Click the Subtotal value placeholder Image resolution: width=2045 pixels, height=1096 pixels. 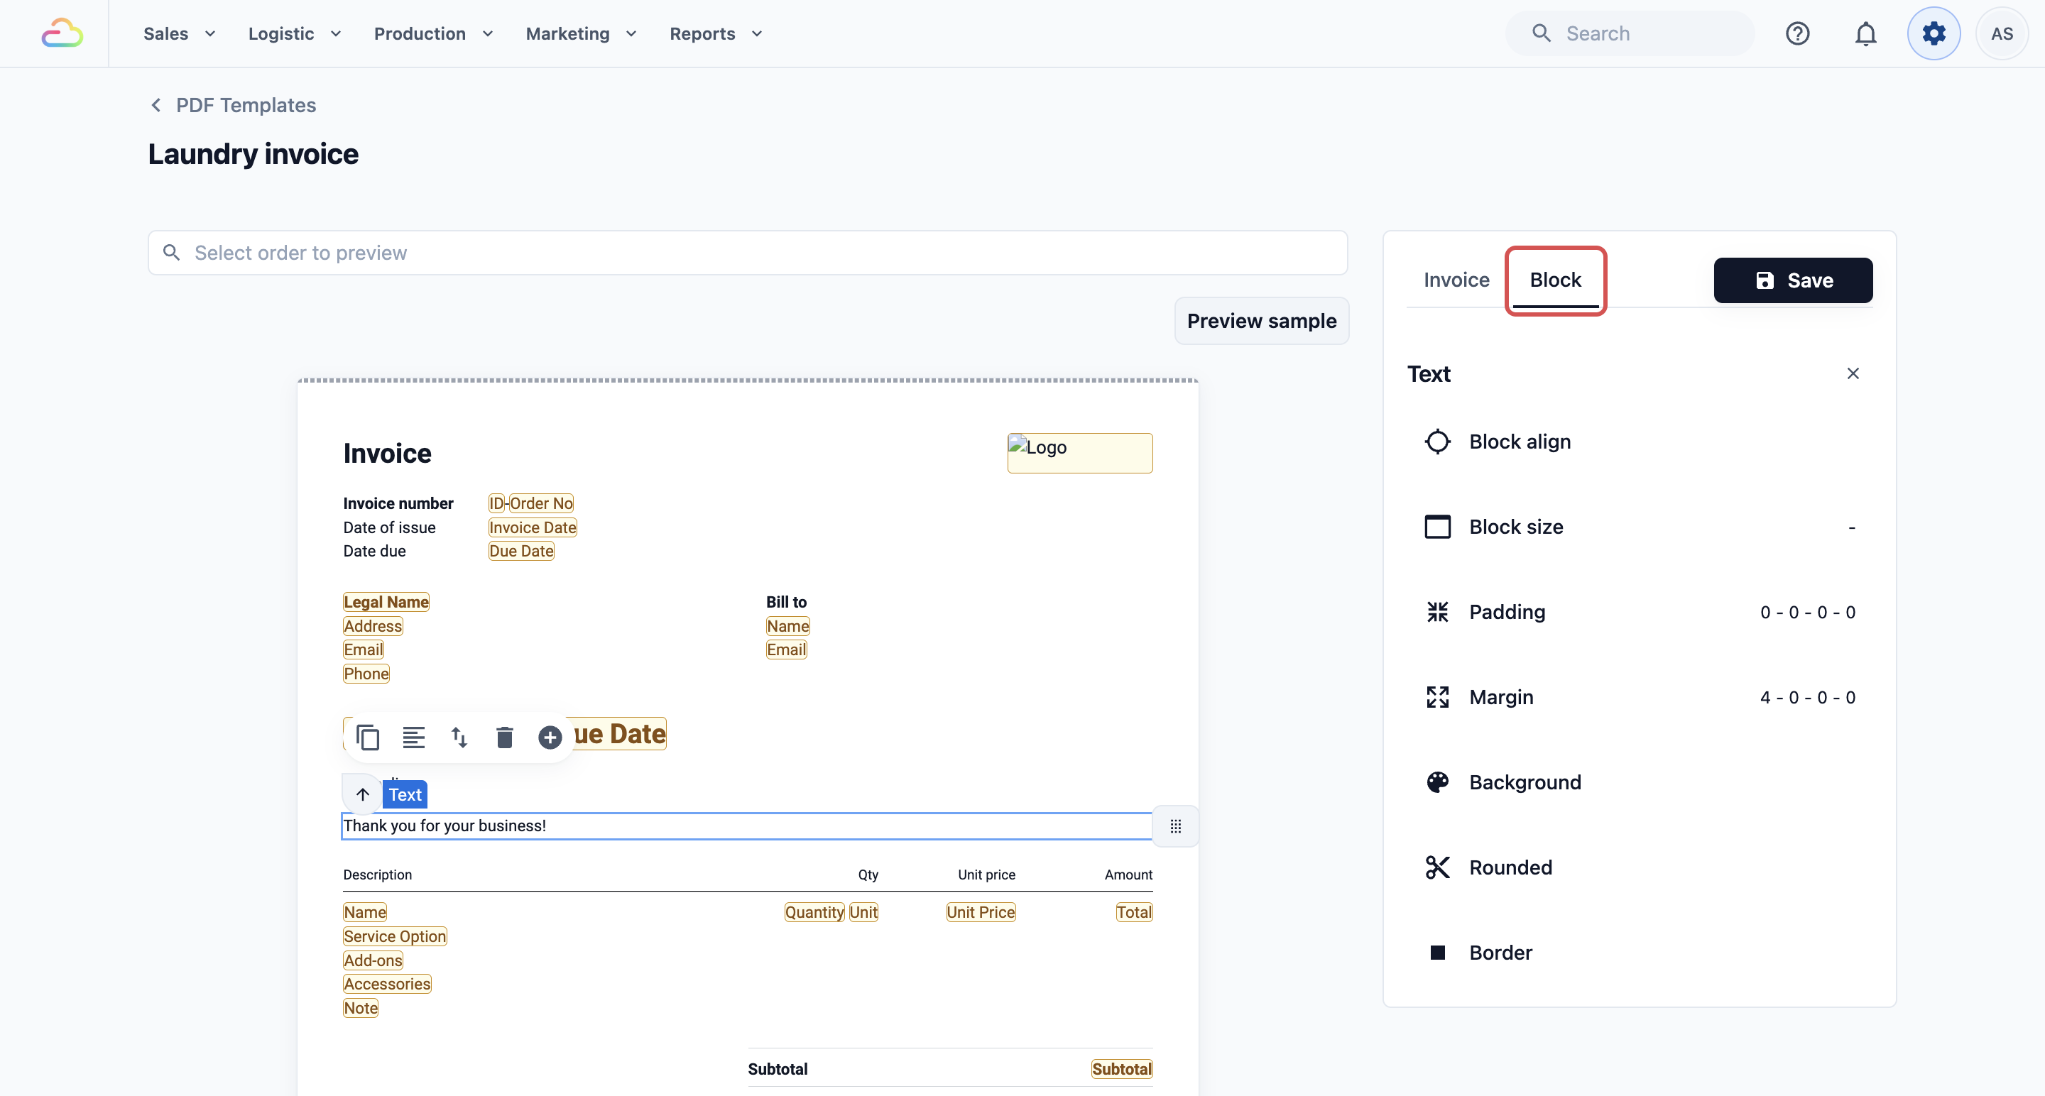[x=1122, y=1069]
